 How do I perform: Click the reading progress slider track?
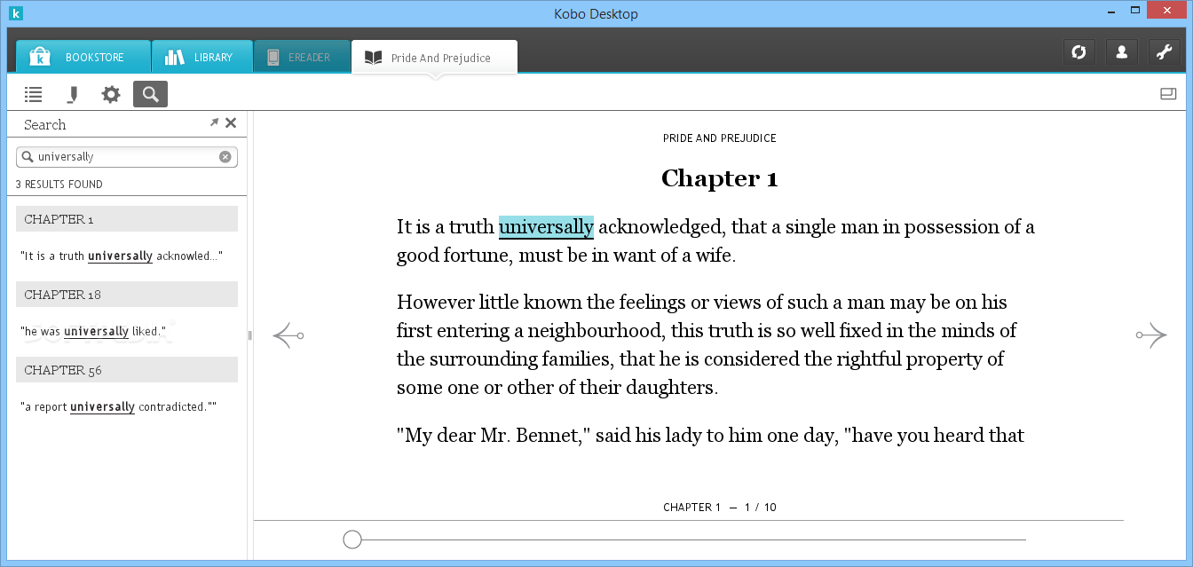coord(693,539)
